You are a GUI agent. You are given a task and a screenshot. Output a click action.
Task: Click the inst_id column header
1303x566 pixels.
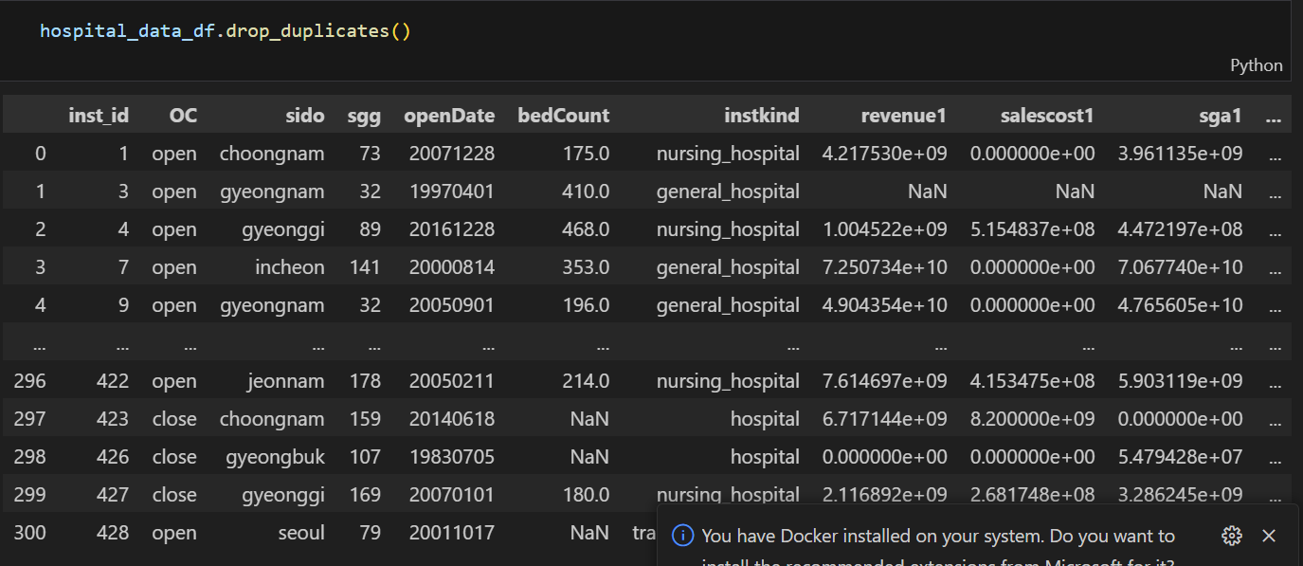pyautogui.click(x=99, y=115)
